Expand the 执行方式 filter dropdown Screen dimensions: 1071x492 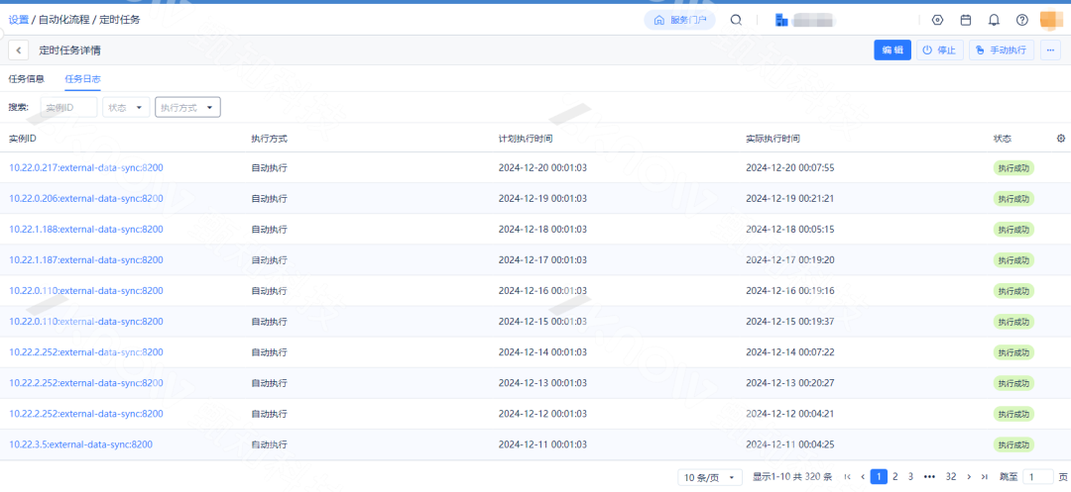click(187, 107)
